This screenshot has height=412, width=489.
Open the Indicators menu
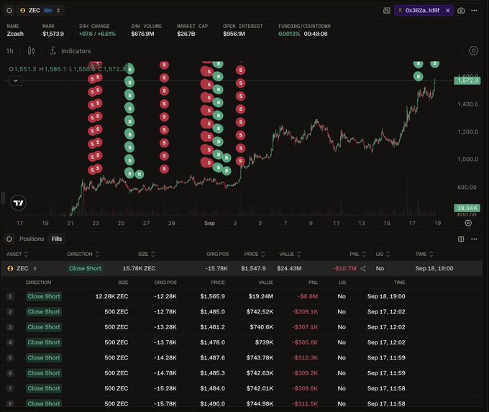(x=70, y=51)
